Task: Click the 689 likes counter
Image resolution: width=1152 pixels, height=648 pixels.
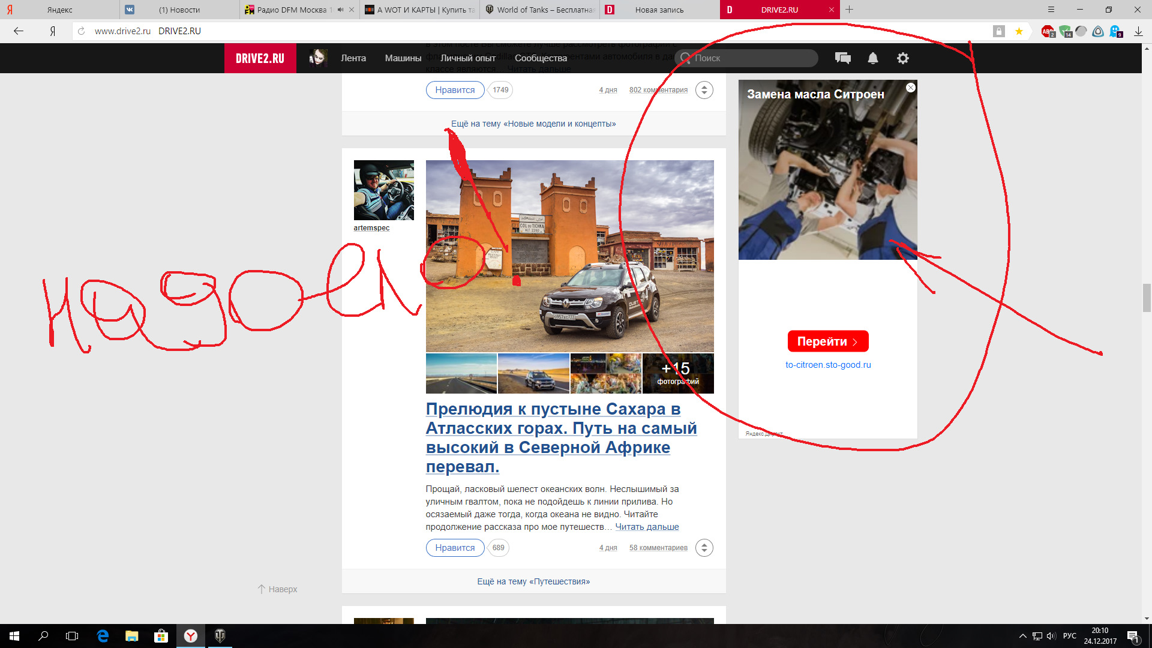Action: (x=498, y=548)
